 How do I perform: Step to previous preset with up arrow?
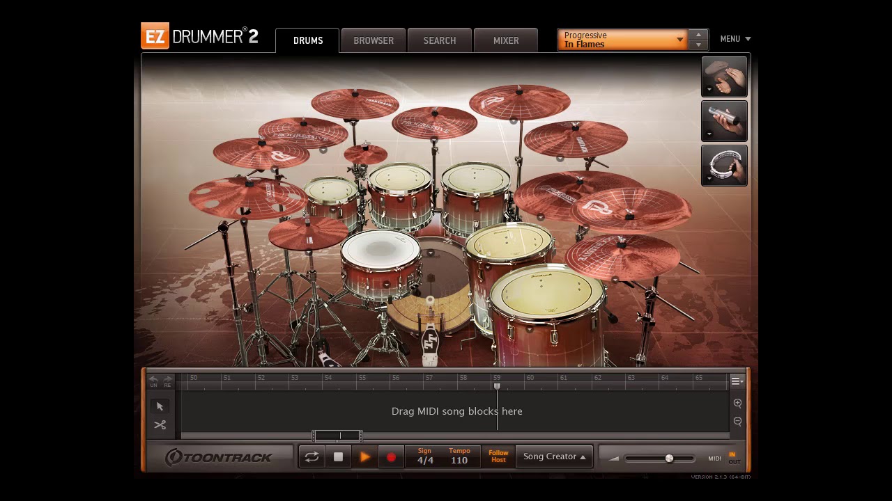click(698, 34)
